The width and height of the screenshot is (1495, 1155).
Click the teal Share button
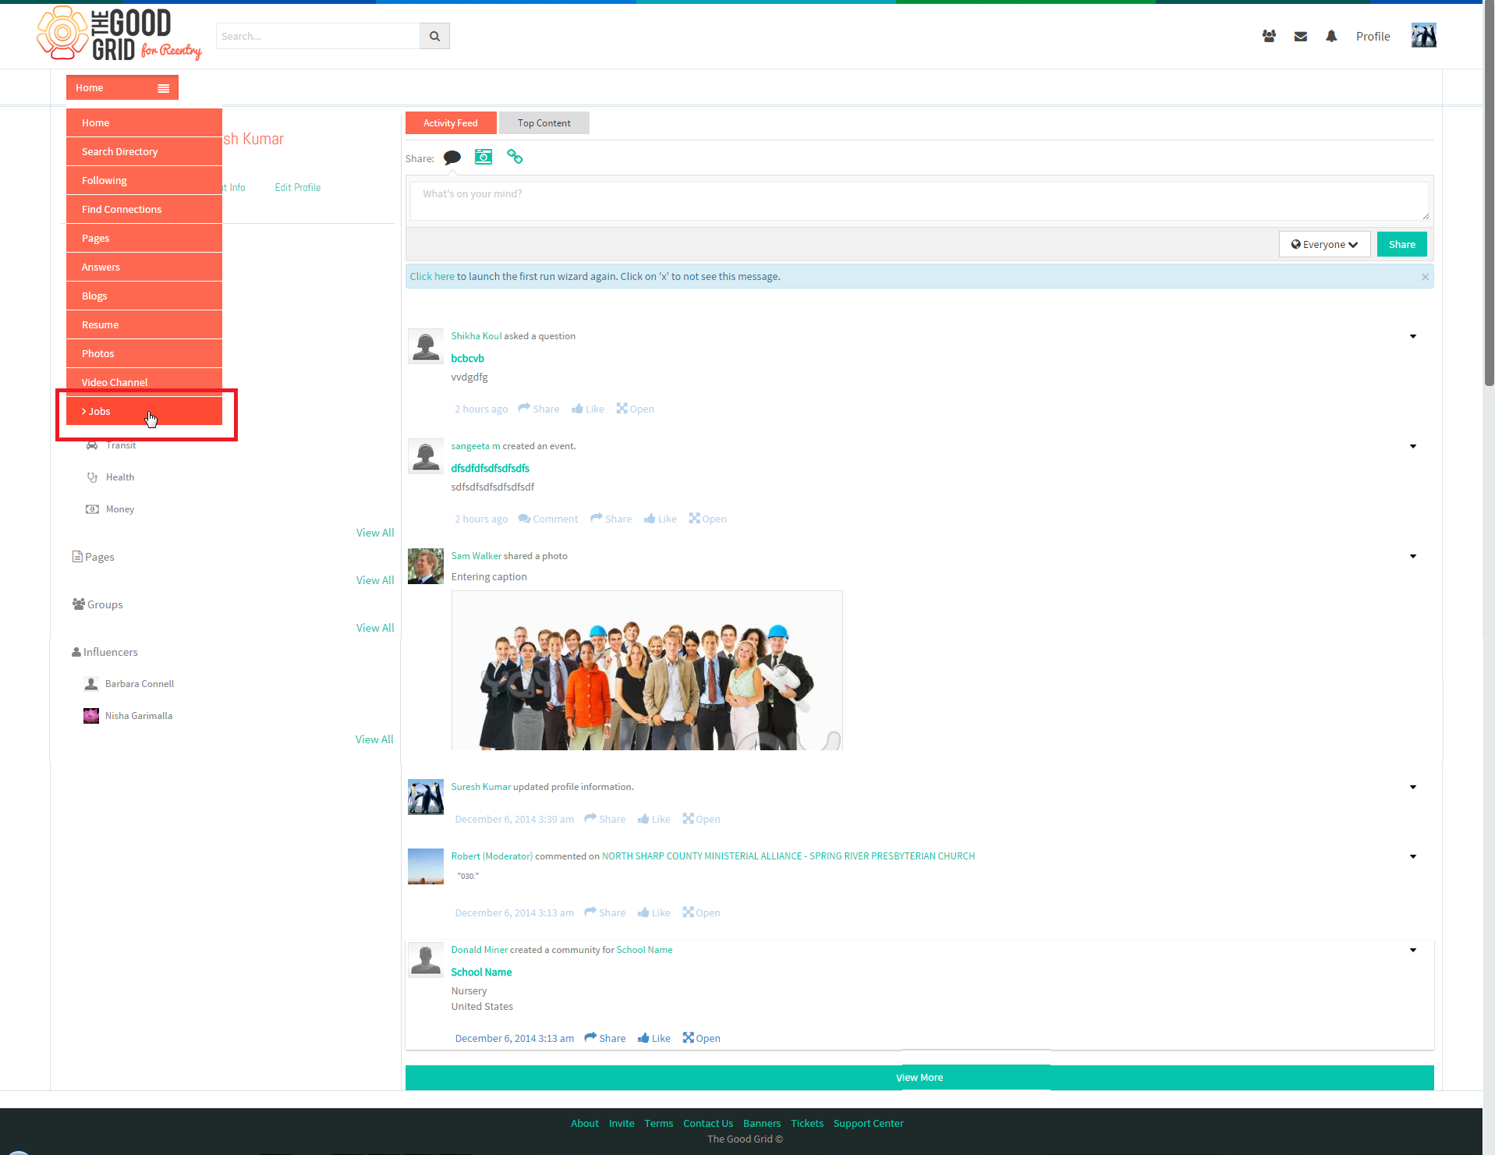[x=1401, y=244]
